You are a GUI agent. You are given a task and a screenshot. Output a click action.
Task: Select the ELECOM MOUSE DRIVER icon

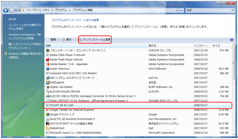pyautogui.click(x=48, y=92)
